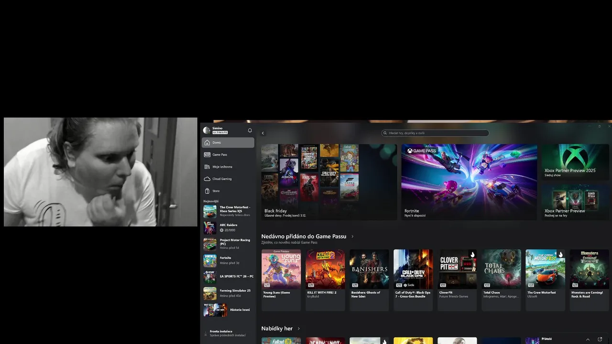Open Call of Duty: Black Ops 7 card
The width and height of the screenshot is (612, 344).
(413, 280)
